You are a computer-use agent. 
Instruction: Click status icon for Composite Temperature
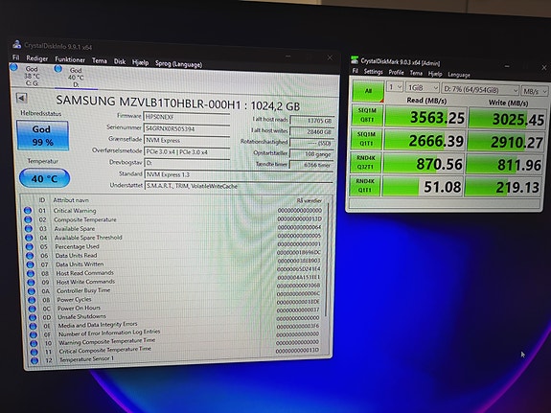28,219
